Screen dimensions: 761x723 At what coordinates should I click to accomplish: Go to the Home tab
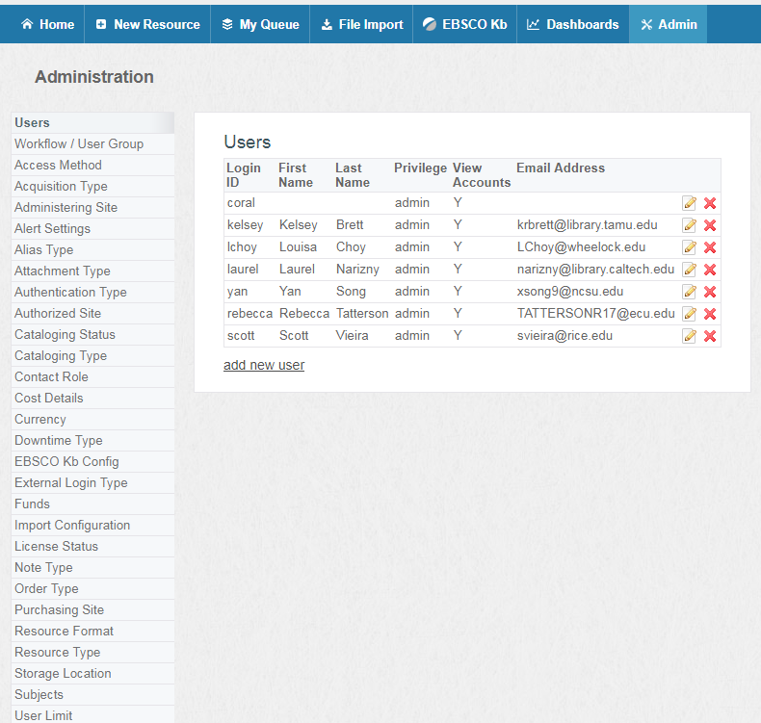(47, 24)
